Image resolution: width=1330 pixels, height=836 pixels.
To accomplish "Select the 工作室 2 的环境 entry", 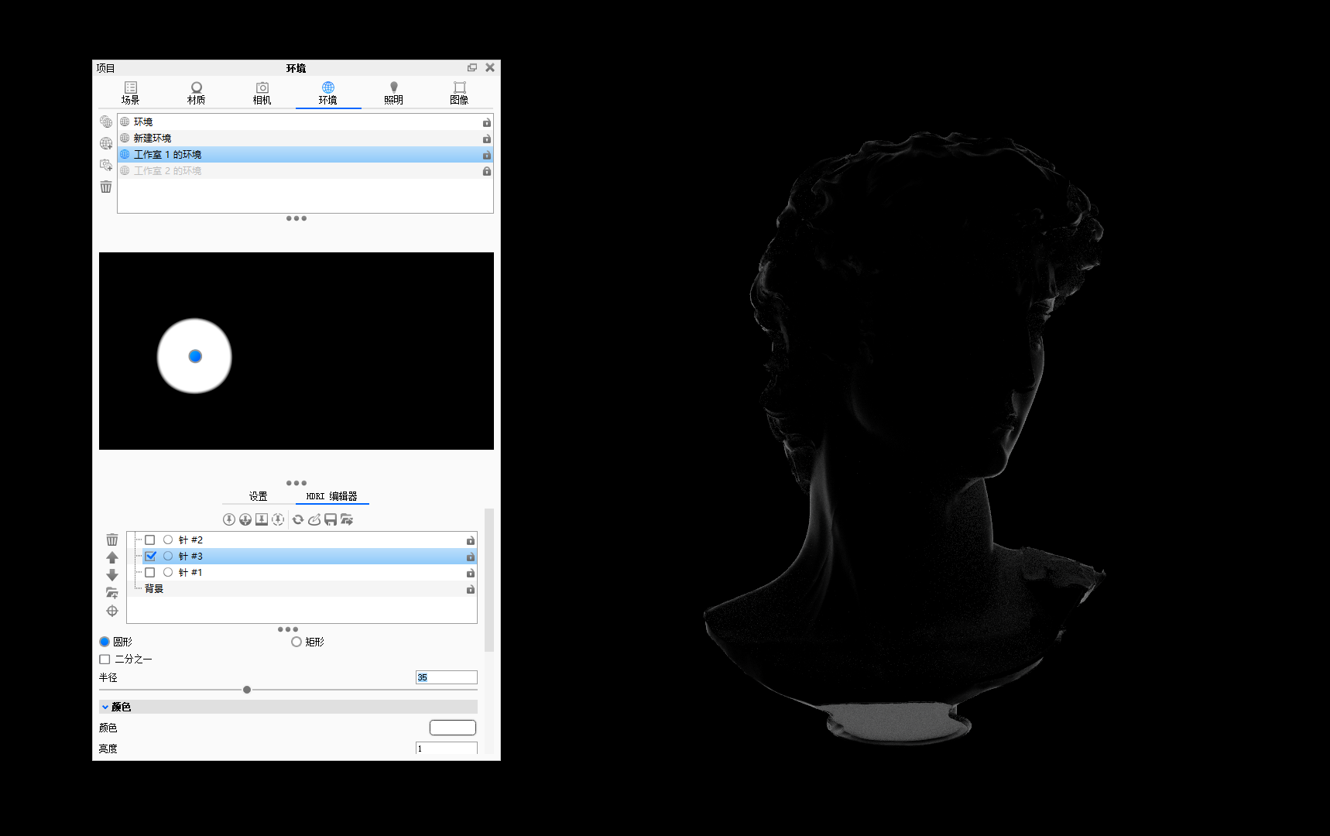I will [x=166, y=170].
